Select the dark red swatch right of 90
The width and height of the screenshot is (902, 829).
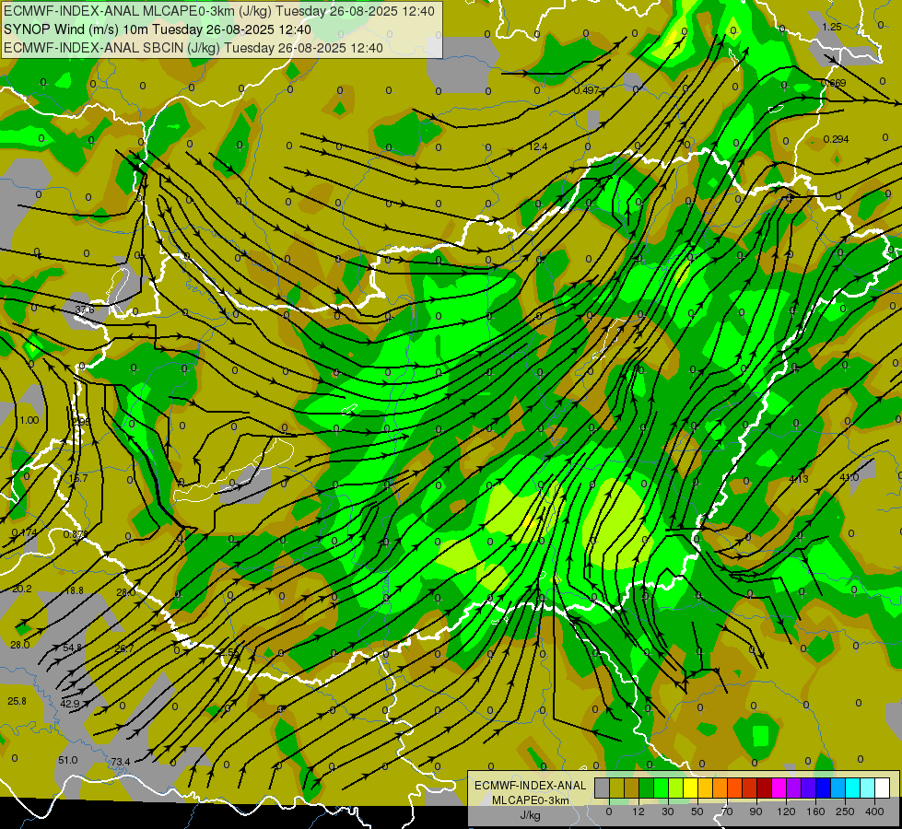(x=765, y=788)
